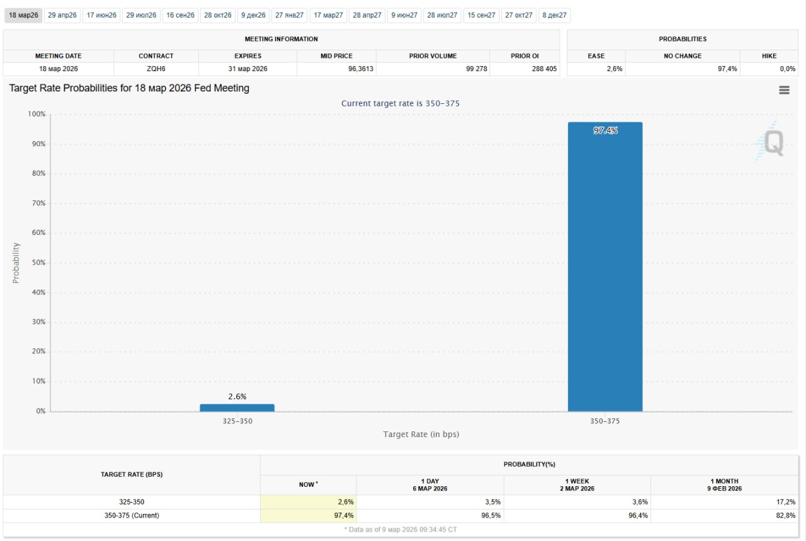Select the 29 июл26 meeting tab
This screenshot has height=541, width=806.
click(x=141, y=15)
